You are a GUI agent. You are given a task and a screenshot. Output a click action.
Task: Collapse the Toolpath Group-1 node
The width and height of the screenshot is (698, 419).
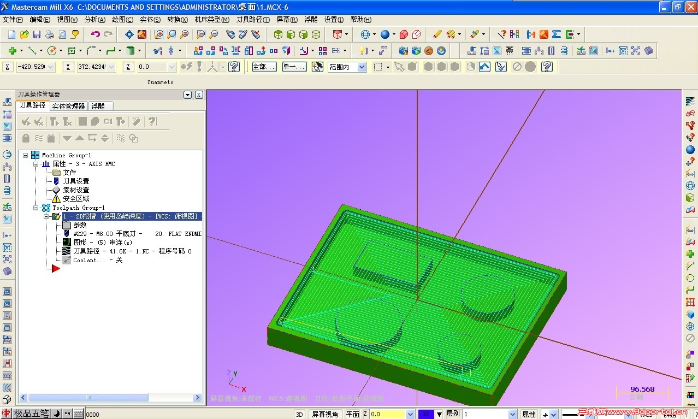pos(36,208)
